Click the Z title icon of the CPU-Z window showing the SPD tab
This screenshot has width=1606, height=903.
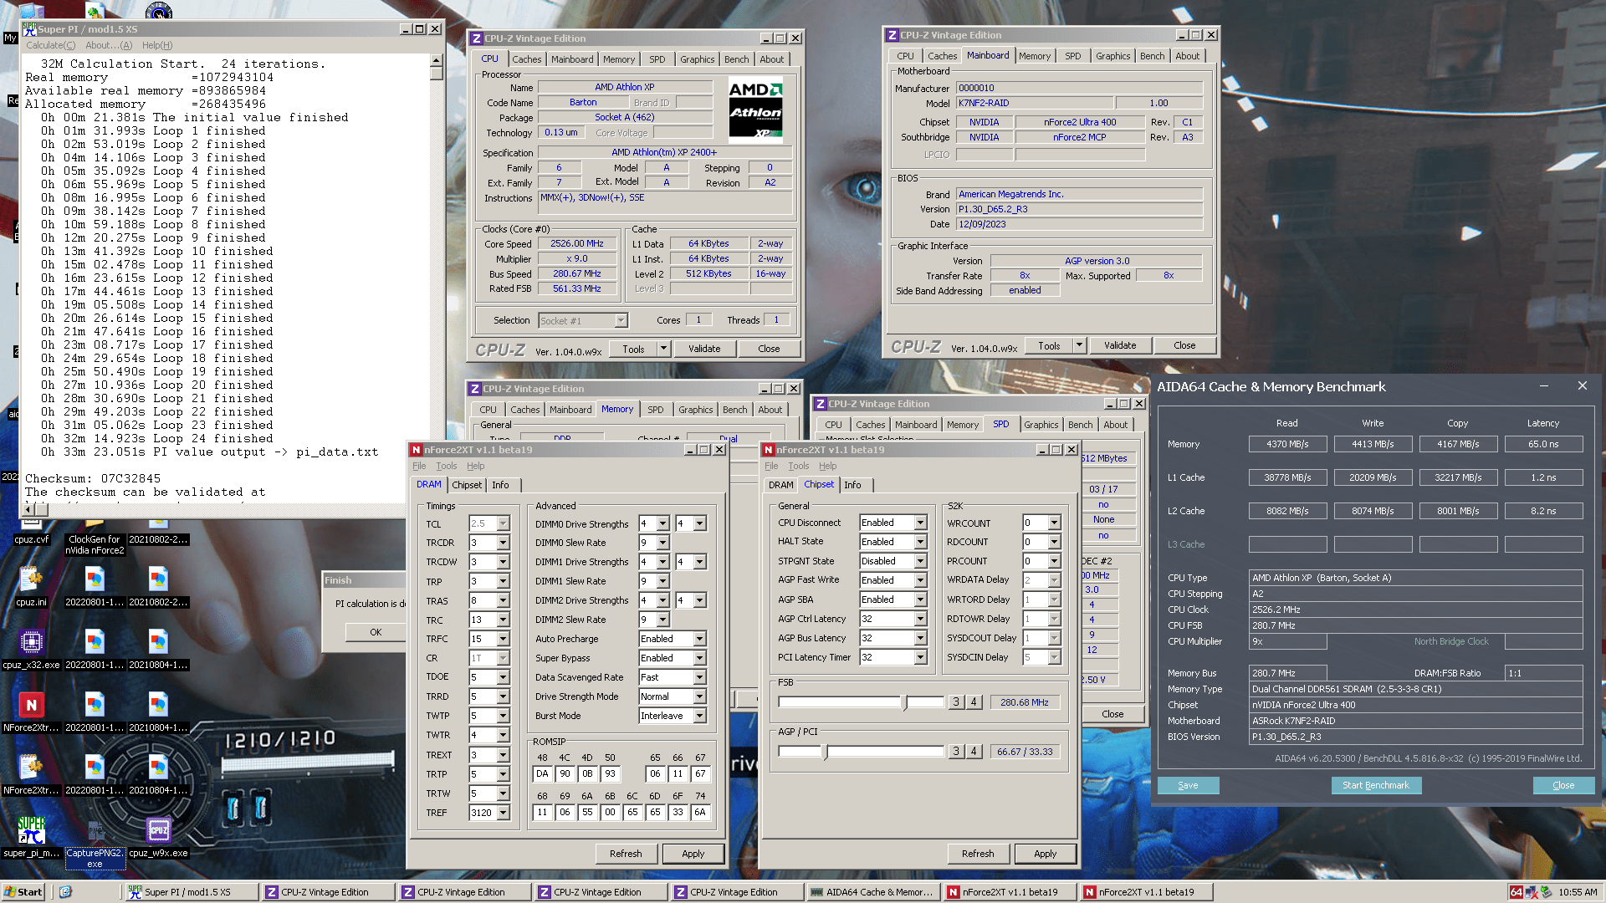click(x=821, y=404)
